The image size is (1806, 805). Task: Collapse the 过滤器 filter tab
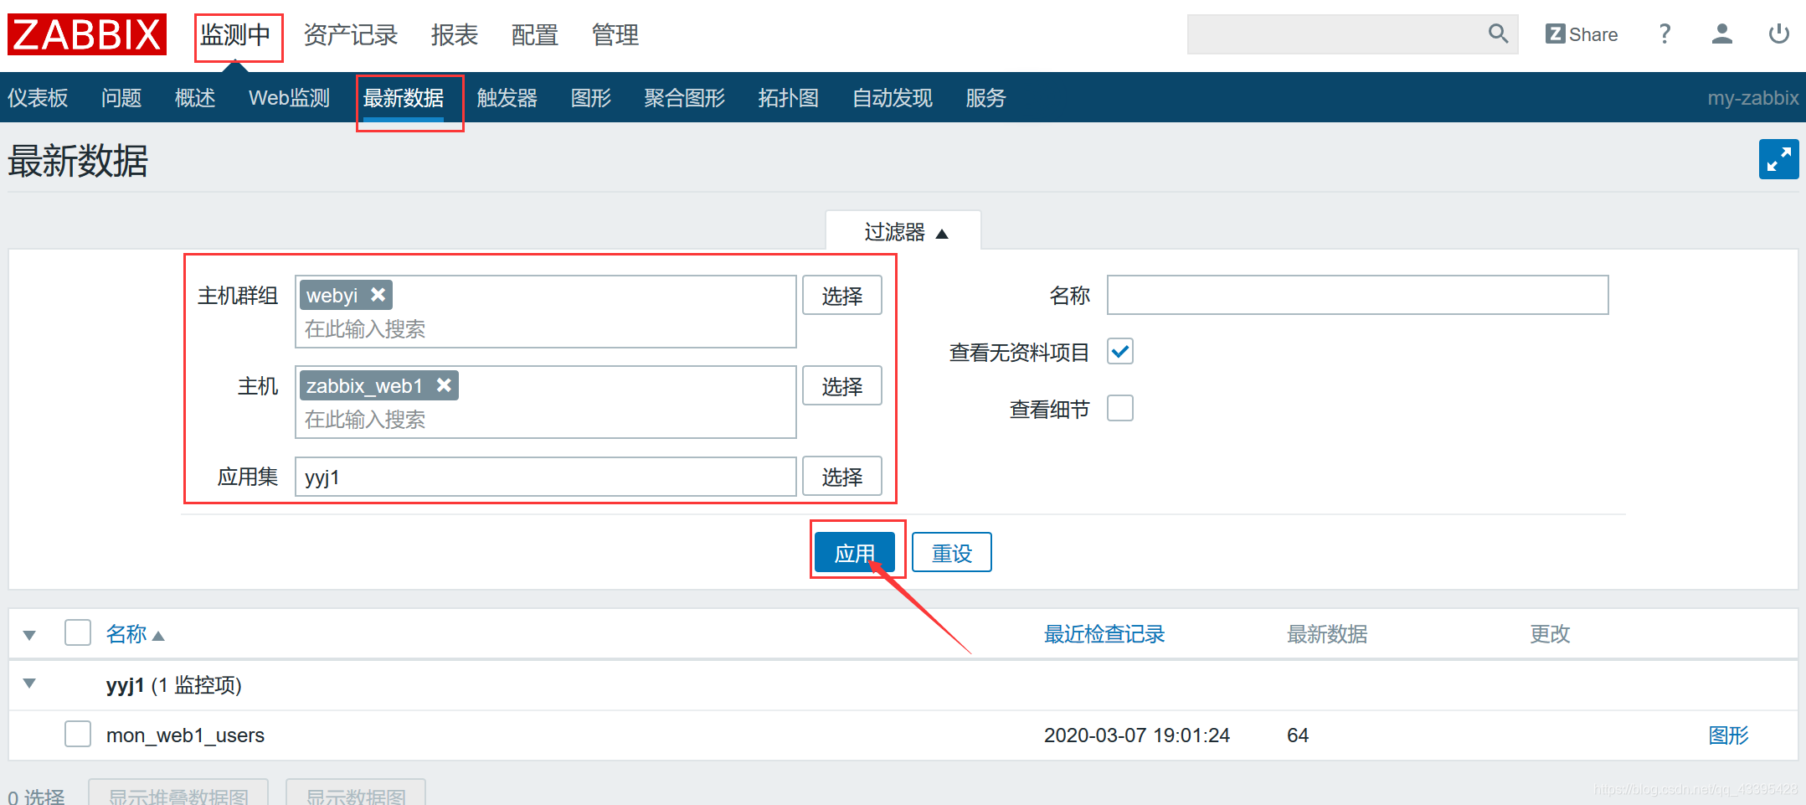click(905, 232)
